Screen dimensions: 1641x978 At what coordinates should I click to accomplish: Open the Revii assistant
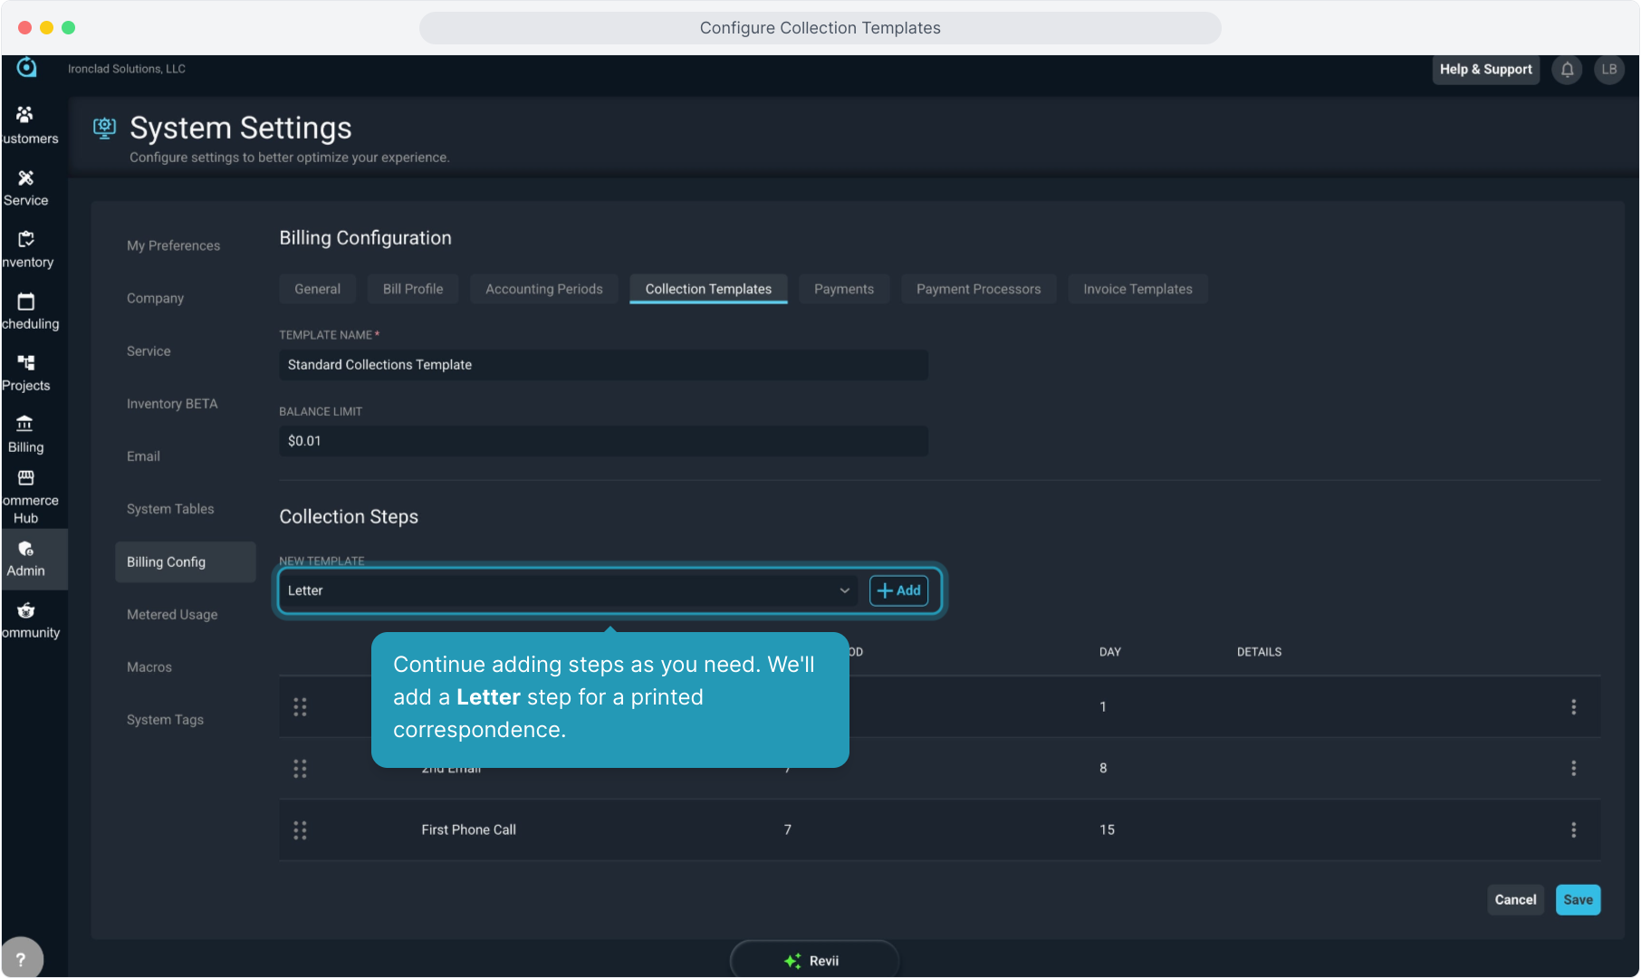pyautogui.click(x=814, y=960)
